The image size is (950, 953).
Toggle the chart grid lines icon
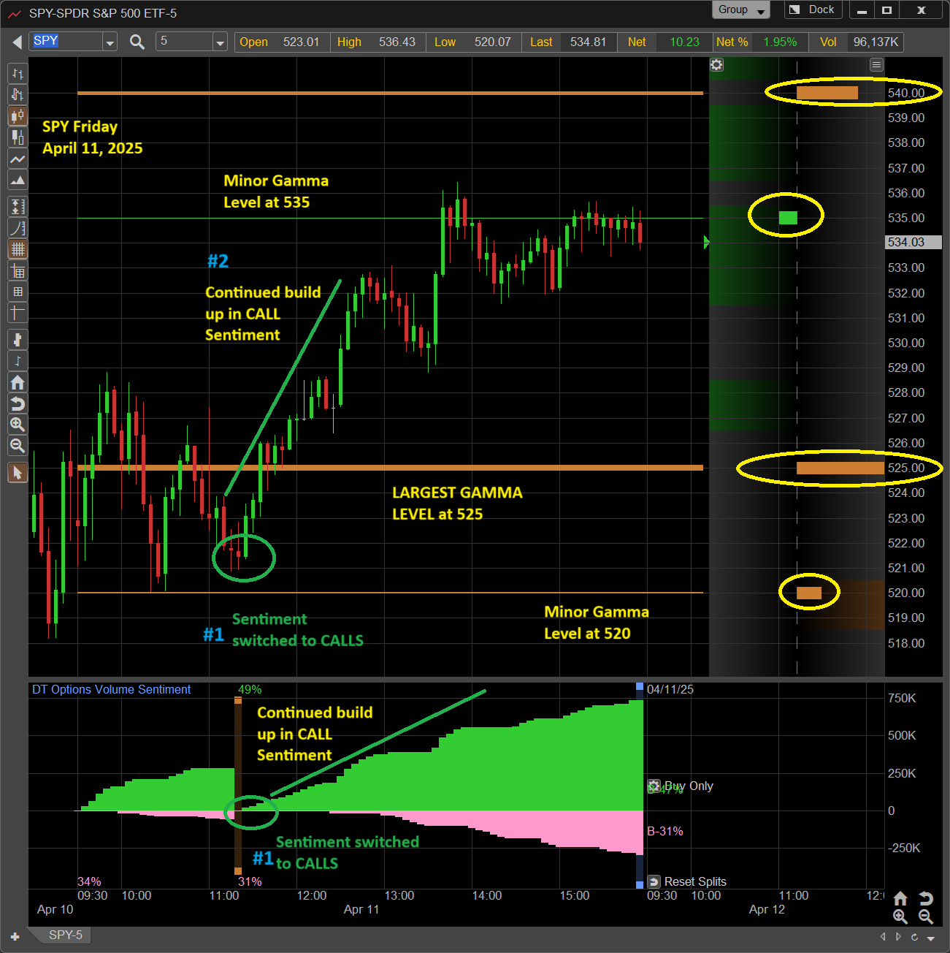(18, 249)
